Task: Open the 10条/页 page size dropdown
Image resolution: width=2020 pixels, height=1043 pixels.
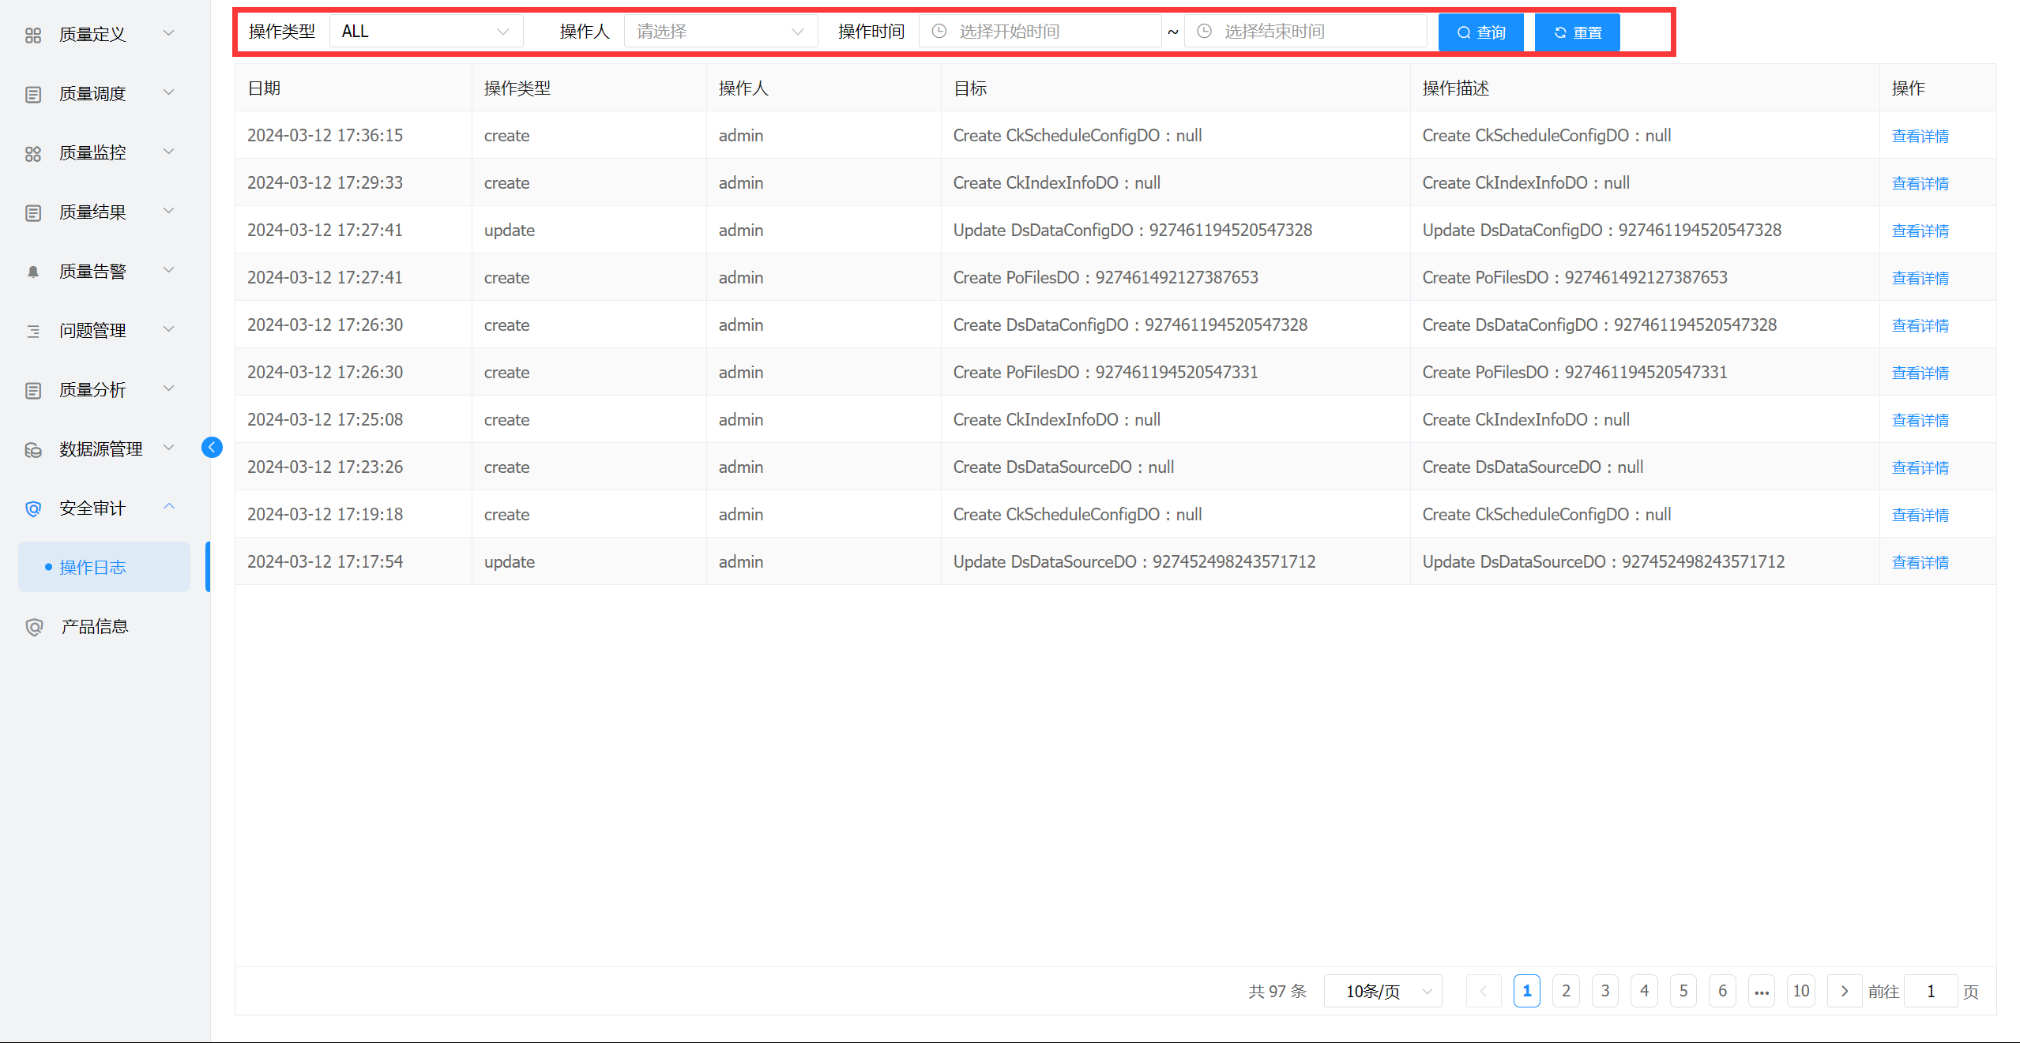Action: point(1382,991)
